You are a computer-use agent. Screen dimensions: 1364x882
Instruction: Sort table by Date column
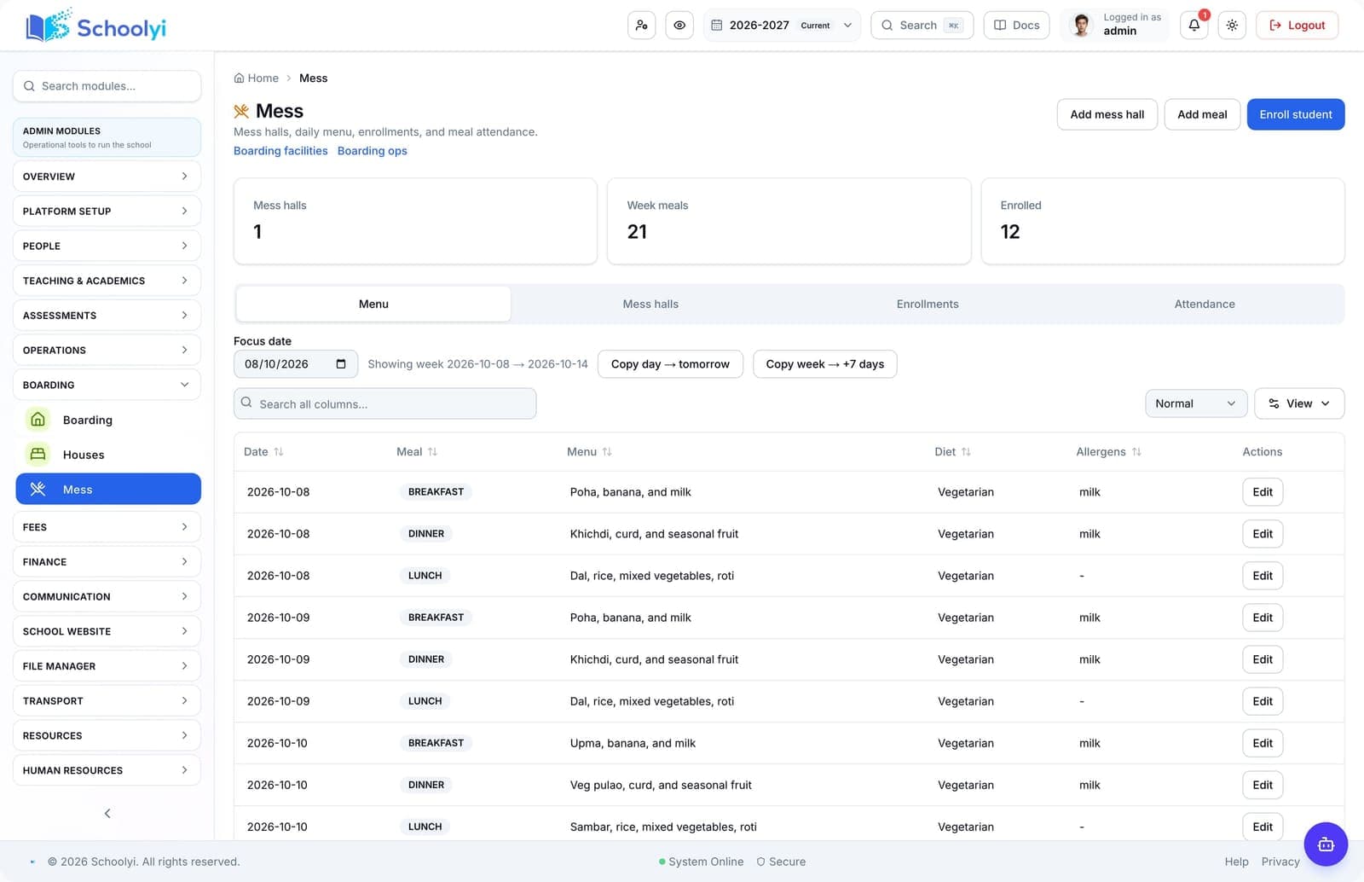coord(263,451)
